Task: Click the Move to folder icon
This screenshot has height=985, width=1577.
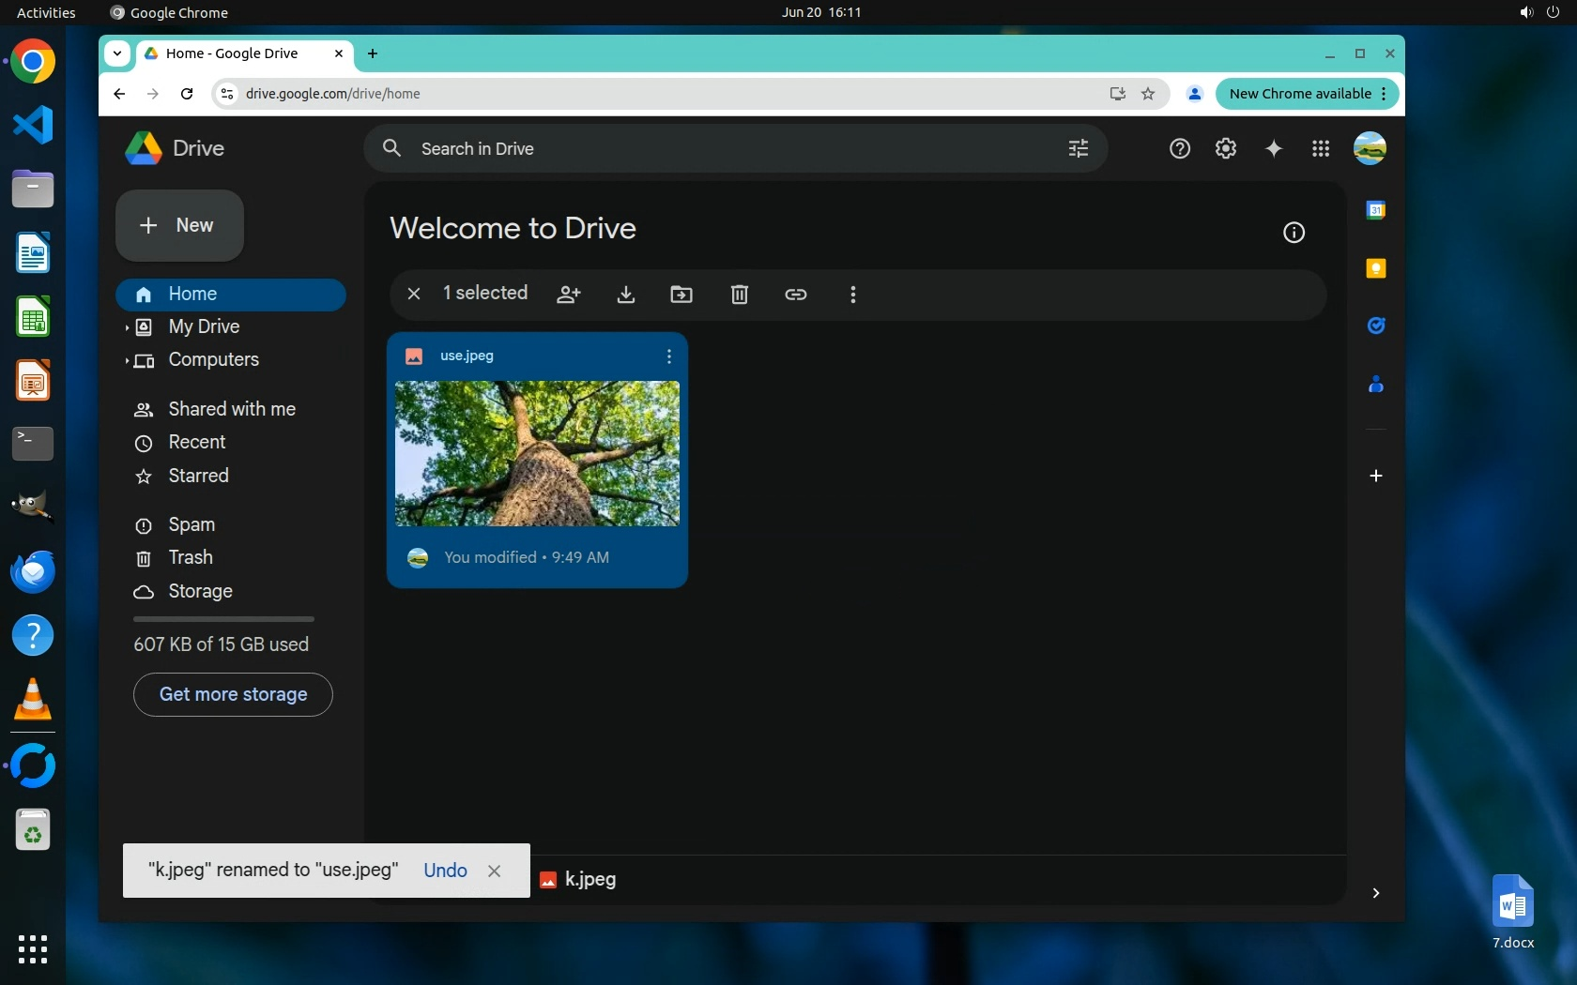Action: pos(681,295)
